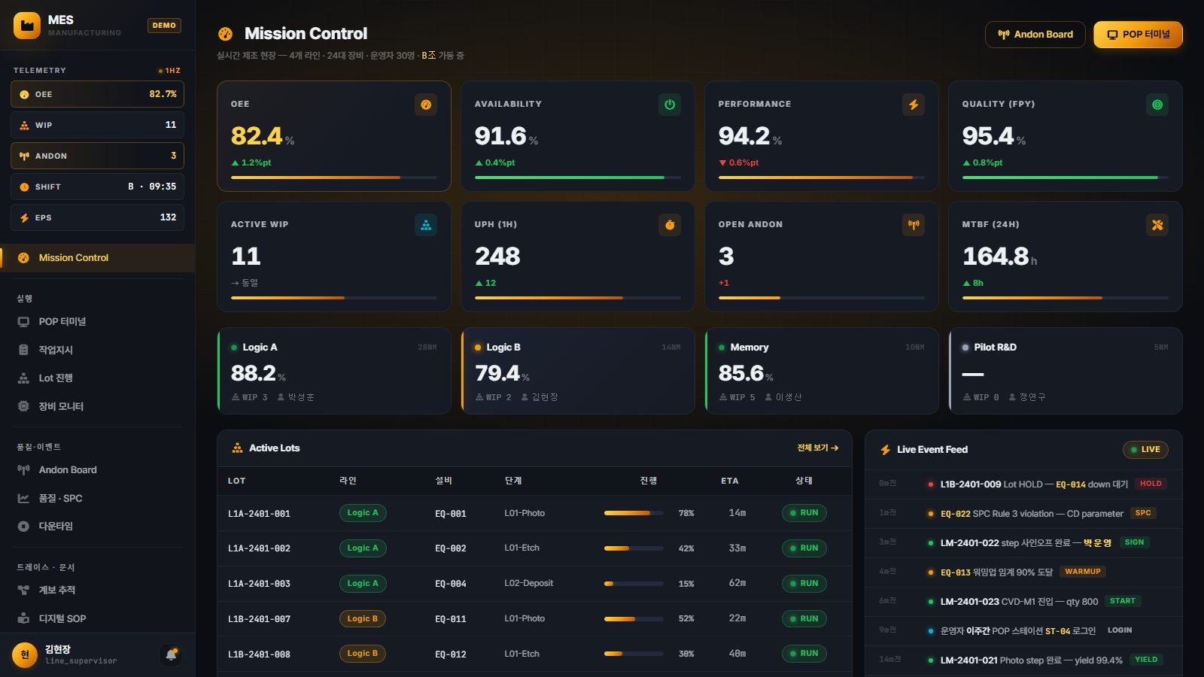Click the Andon Board button in the header
Image resolution: width=1204 pixels, height=677 pixels.
[1035, 35]
